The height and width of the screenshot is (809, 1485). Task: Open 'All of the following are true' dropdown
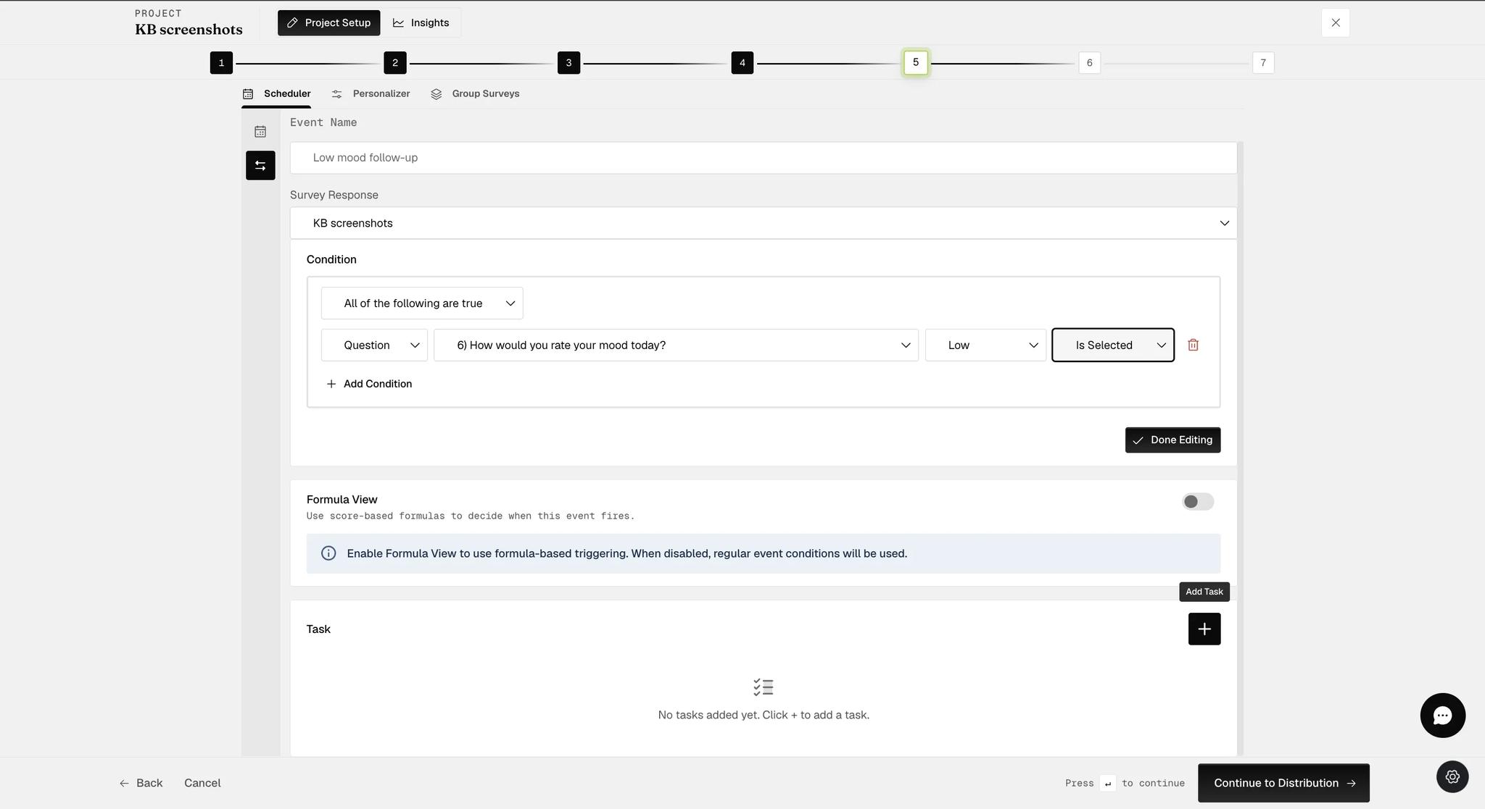tap(422, 303)
